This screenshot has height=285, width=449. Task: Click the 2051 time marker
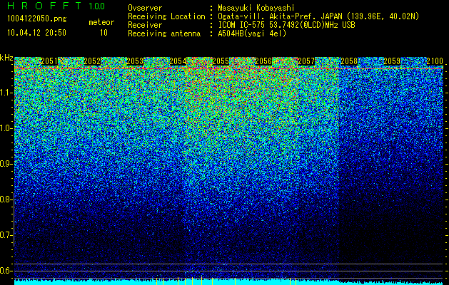(49, 61)
